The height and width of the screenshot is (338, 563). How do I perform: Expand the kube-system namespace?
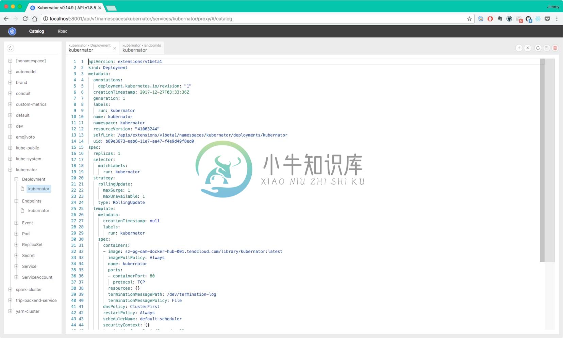[10, 159]
